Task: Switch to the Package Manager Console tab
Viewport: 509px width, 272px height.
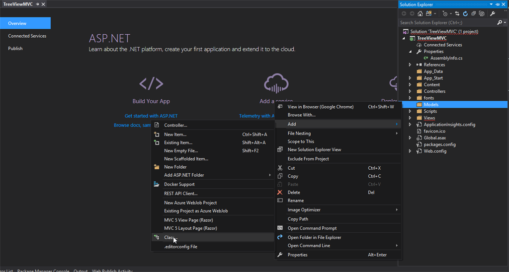Action: [x=43, y=271]
